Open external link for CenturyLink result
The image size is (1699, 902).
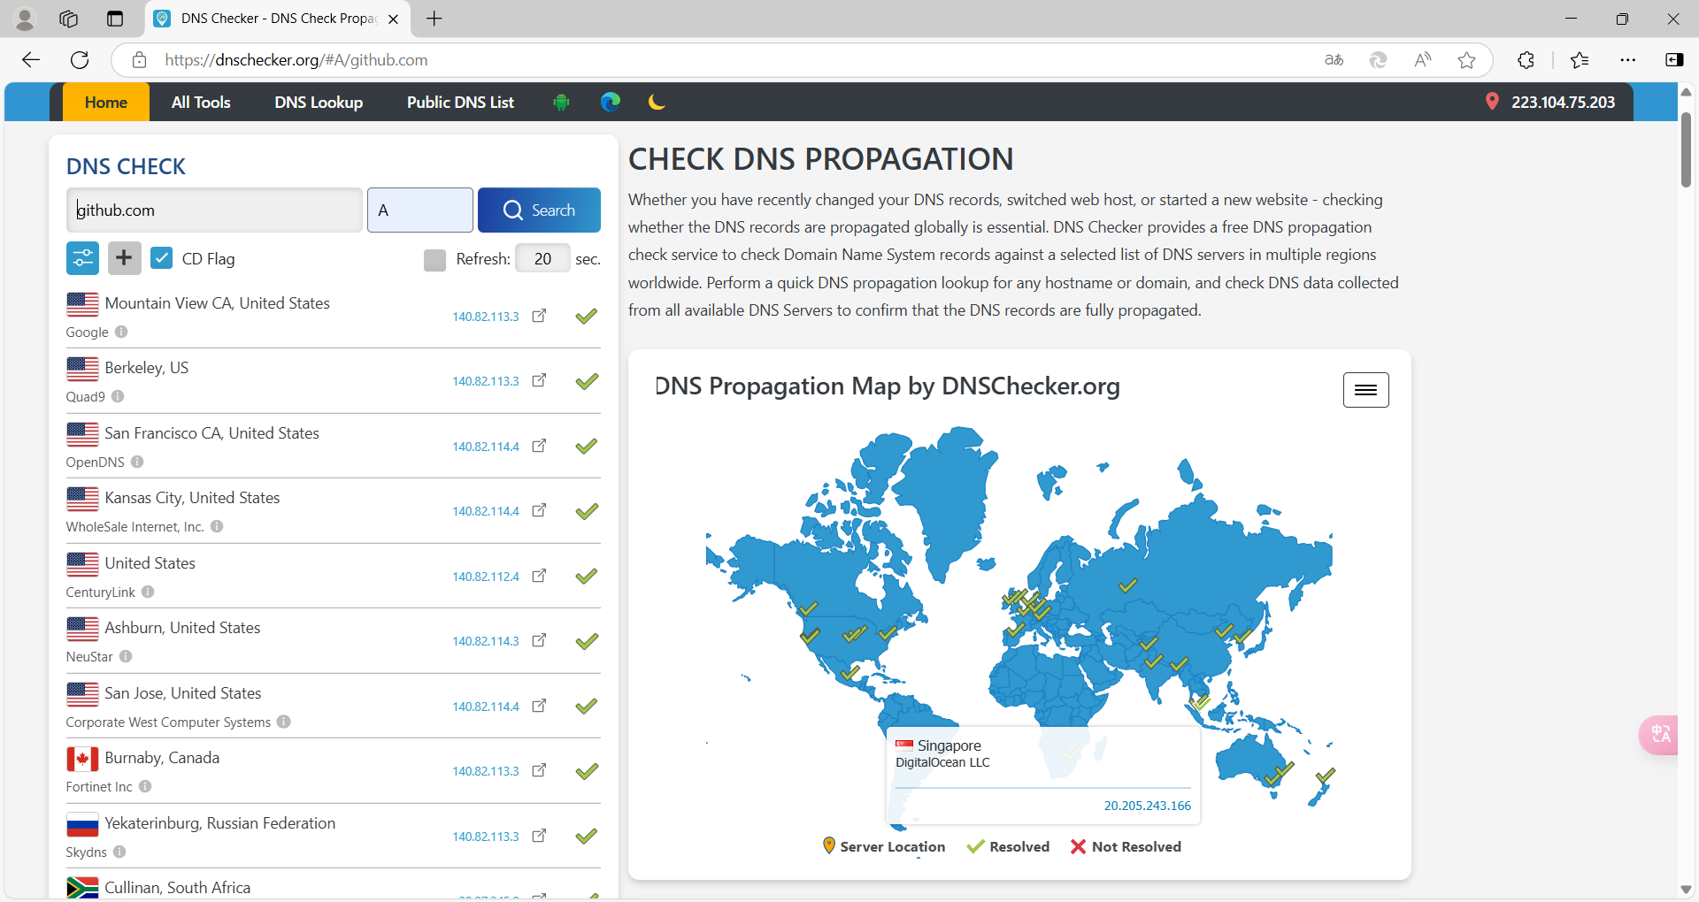tap(539, 576)
